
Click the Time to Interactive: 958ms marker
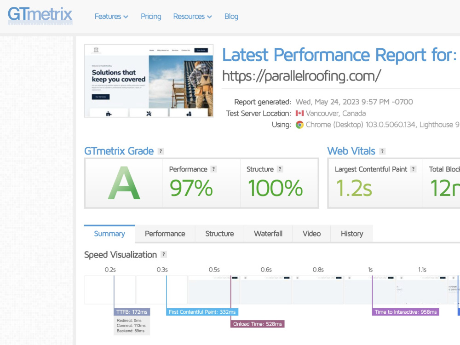405,312
